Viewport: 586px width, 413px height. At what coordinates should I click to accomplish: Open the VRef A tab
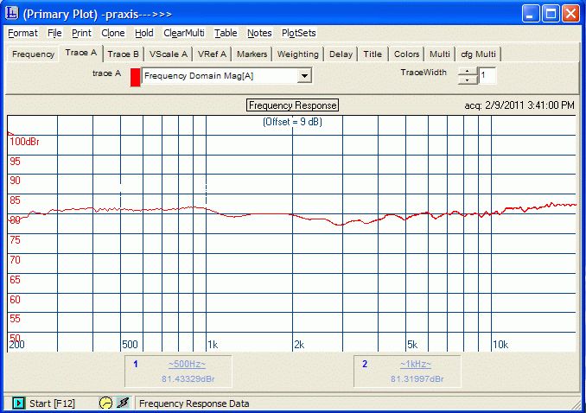212,54
